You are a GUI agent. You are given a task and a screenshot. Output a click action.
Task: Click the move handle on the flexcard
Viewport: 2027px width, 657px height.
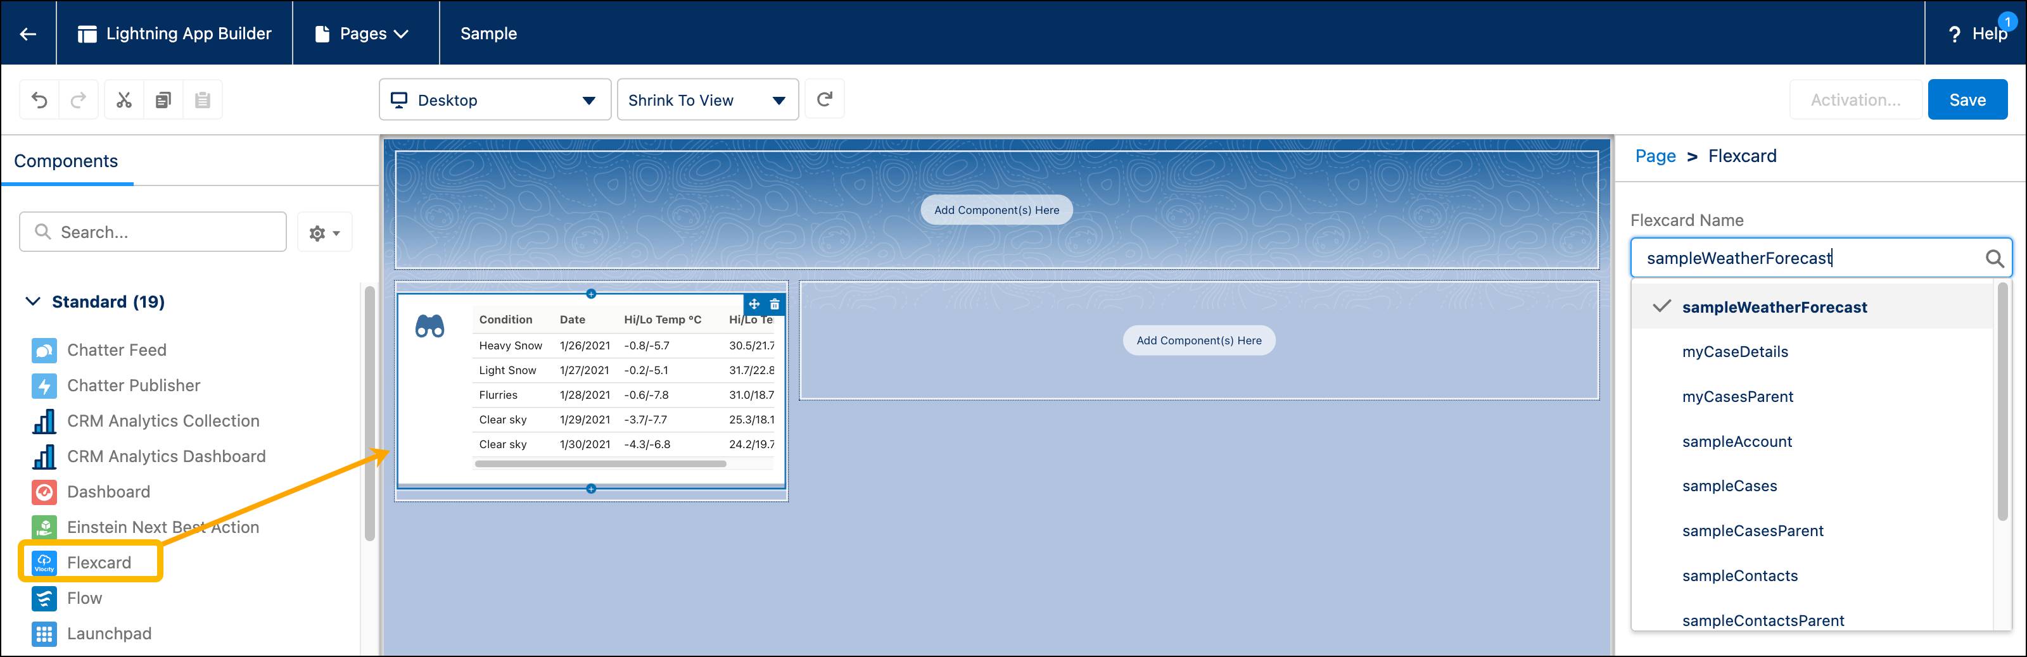(753, 303)
